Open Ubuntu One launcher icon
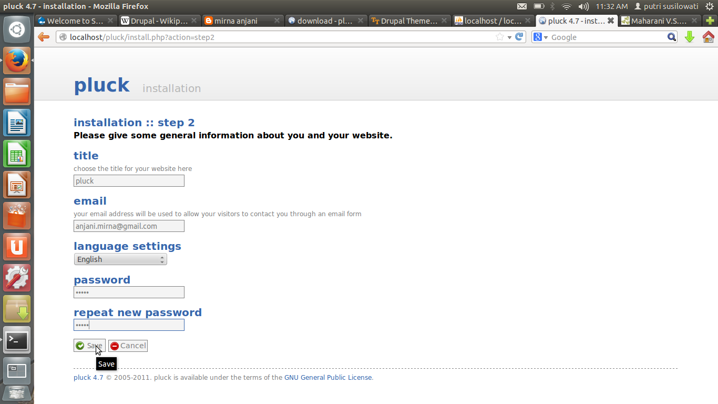This screenshot has width=718, height=404. 17,247
